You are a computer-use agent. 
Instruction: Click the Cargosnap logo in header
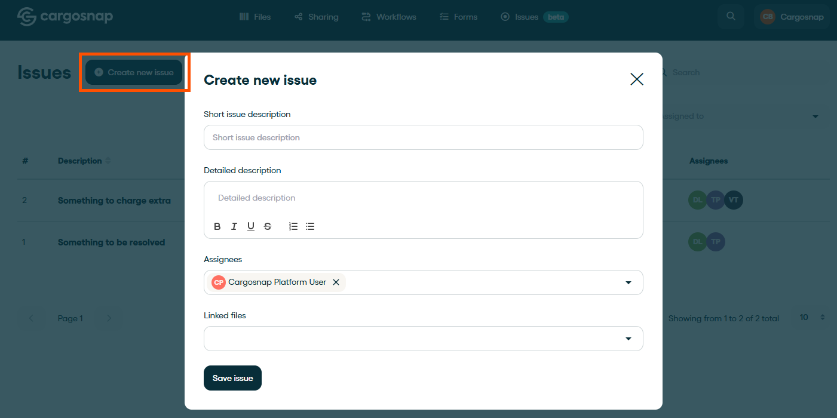[65, 17]
